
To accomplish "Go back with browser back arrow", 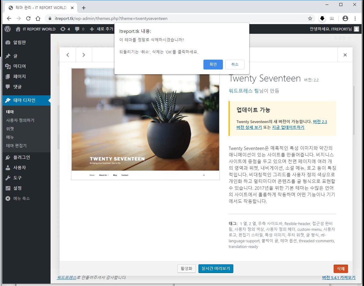I will tap(9, 18).
